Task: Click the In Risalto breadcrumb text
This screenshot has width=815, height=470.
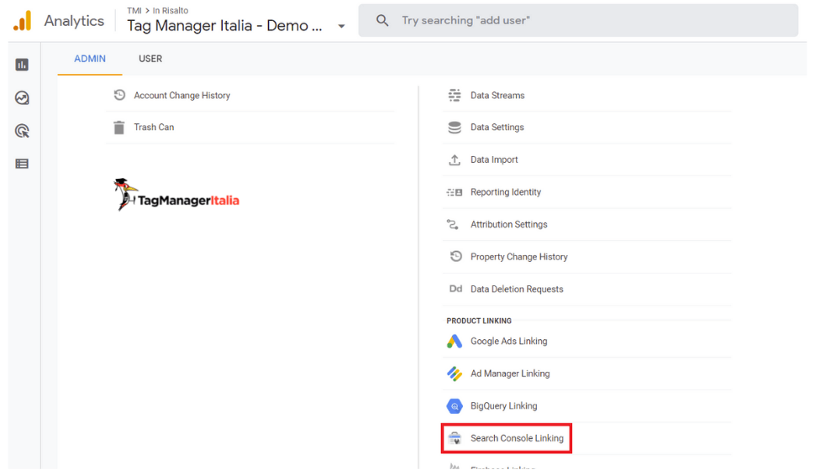Action: pos(171,10)
